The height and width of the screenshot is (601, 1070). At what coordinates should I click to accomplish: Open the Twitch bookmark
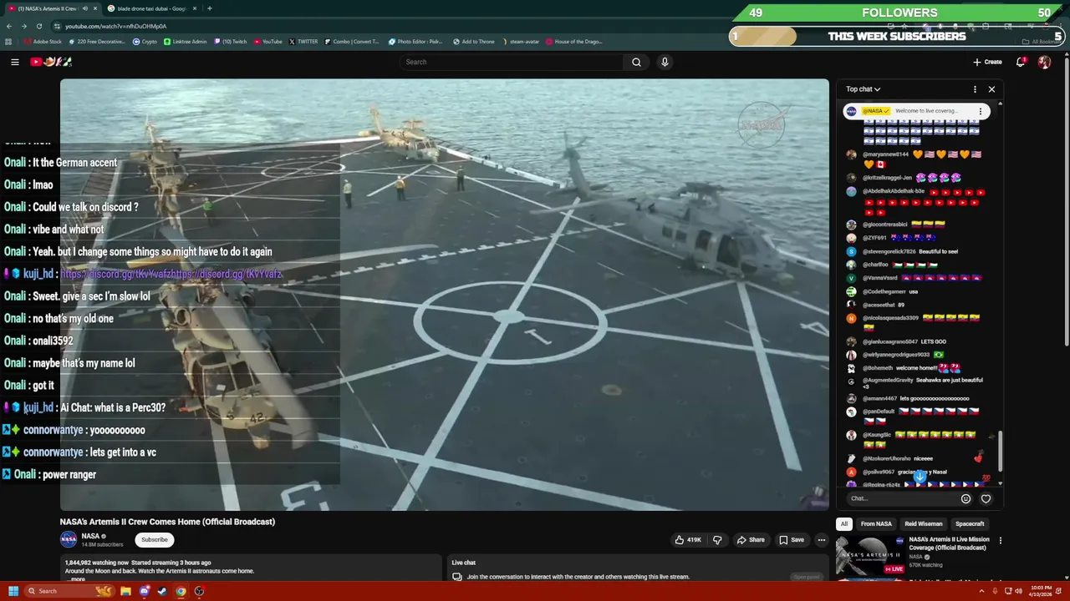(x=231, y=42)
